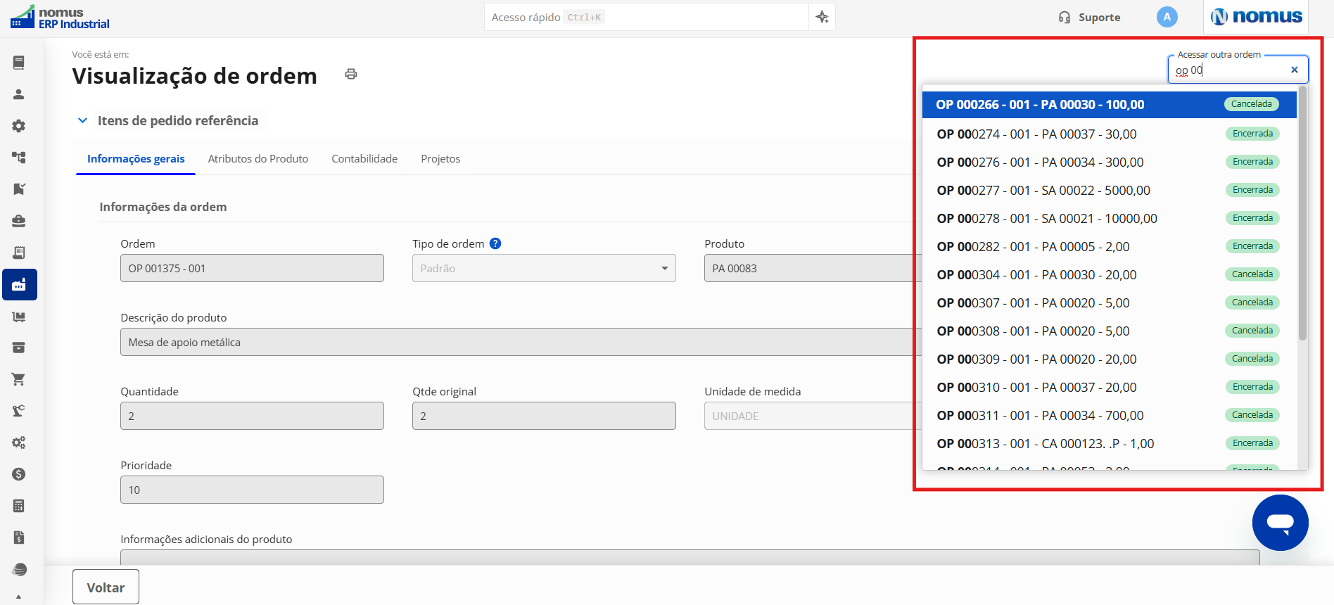The width and height of the screenshot is (1334, 605).
Task: Select order OP 000304 - 001 - PA 00030
Action: click(1110, 274)
